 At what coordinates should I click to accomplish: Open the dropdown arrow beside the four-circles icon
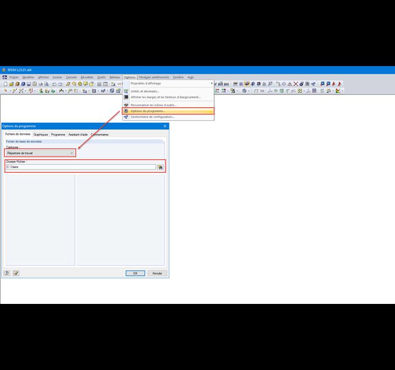coord(304,91)
